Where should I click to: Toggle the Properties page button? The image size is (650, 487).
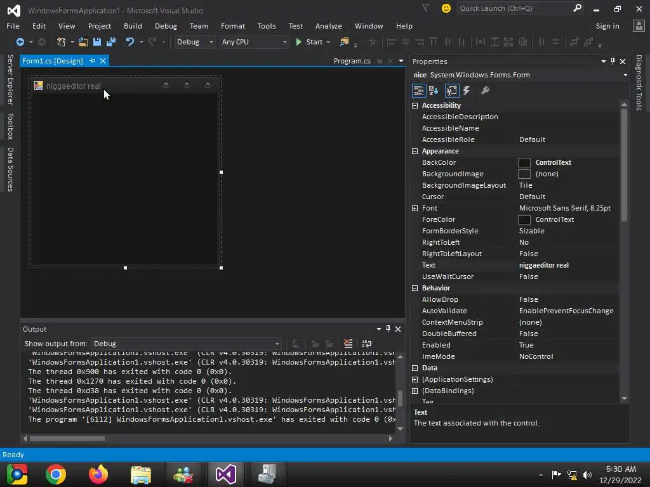click(452, 90)
